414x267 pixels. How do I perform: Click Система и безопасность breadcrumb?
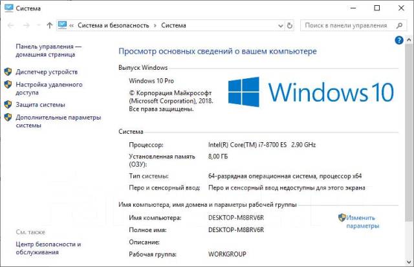click(113, 26)
